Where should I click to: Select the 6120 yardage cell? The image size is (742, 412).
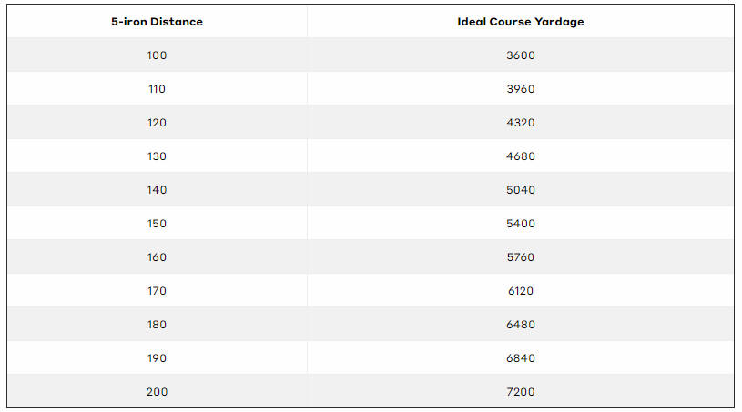coord(521,291)
